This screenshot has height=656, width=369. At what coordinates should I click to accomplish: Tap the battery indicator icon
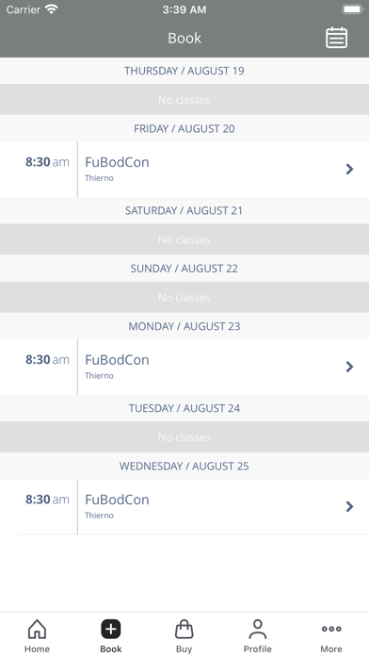tap(353, 9)
